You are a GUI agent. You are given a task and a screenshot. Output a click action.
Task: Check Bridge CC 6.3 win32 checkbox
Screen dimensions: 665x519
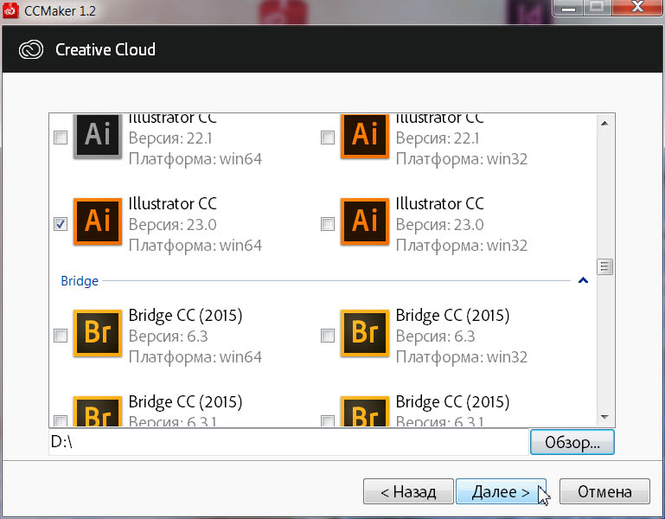coord(328,336)
